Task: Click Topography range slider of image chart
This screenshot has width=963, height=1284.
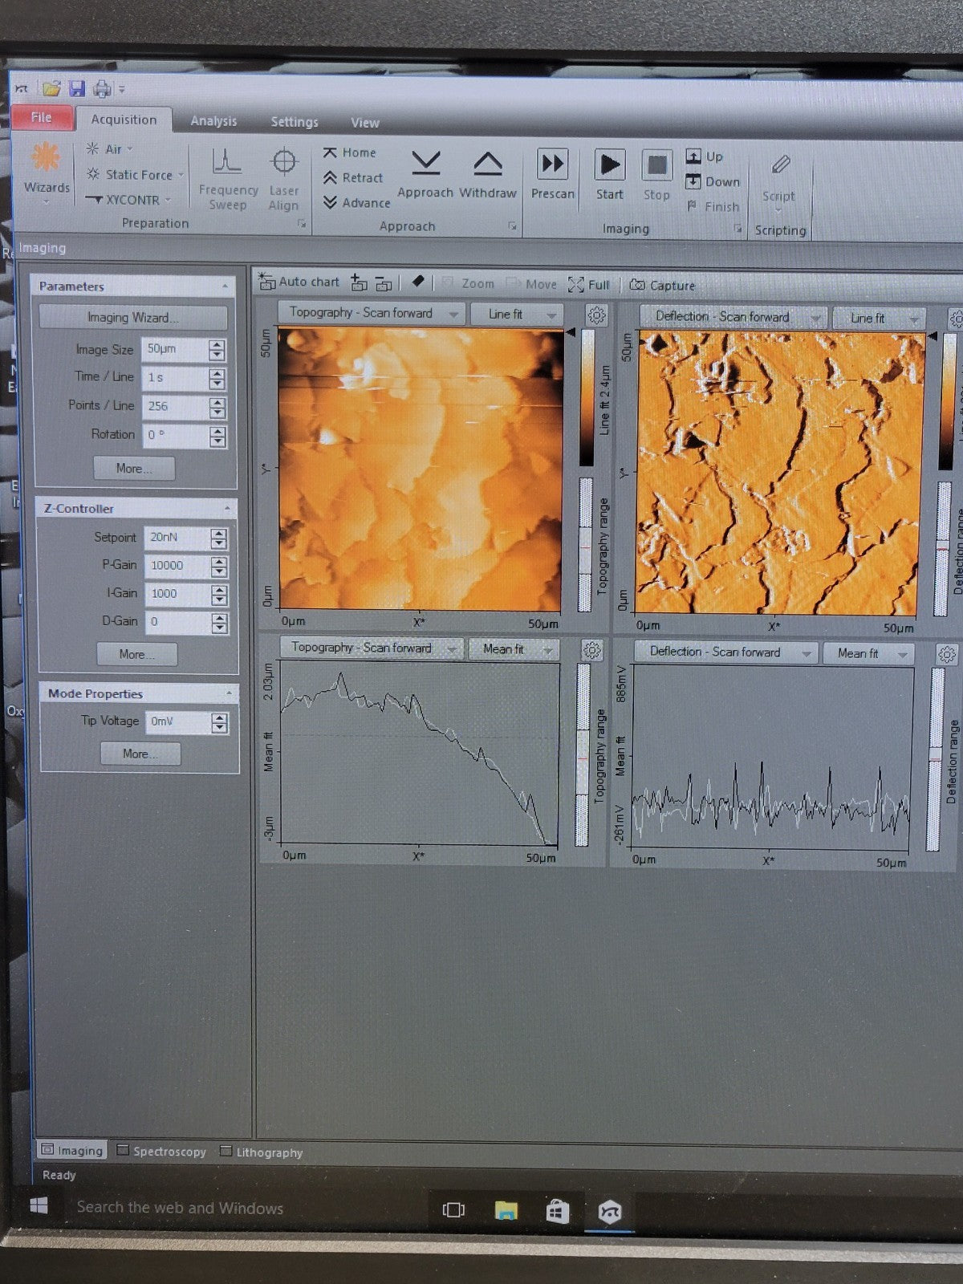Action: [586, 546]
